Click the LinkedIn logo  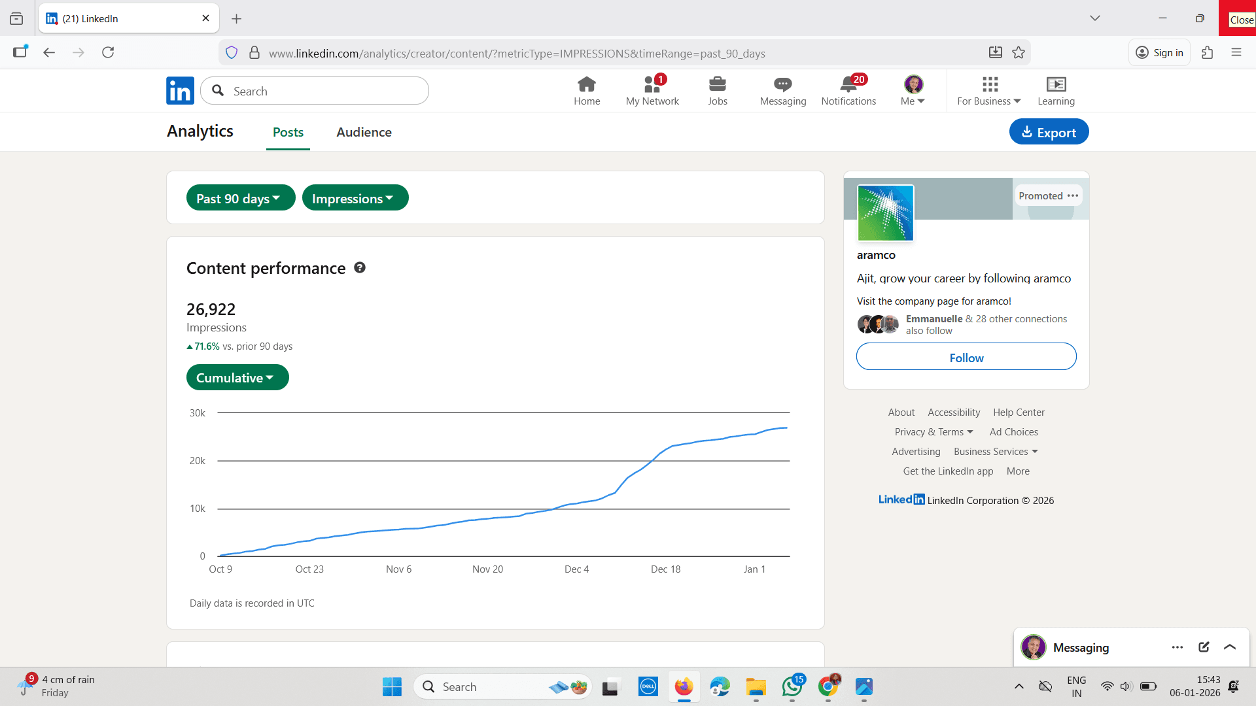click(180, 91)
